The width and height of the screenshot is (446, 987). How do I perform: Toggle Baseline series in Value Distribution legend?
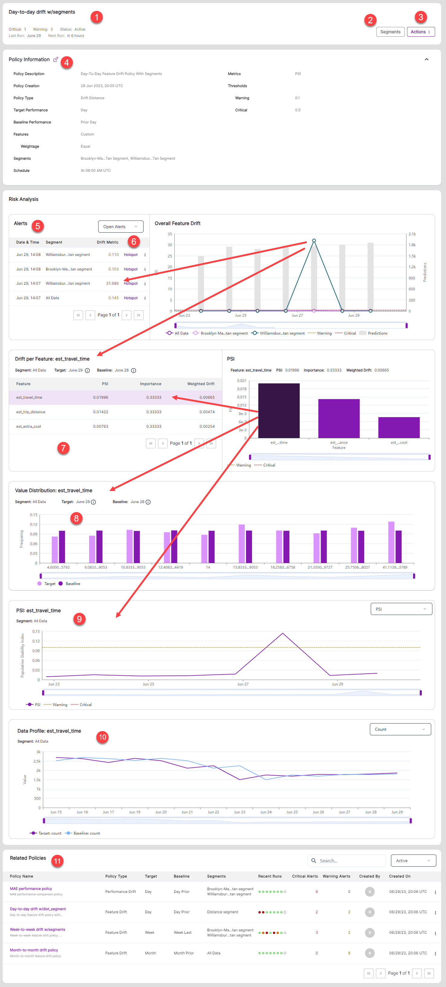[69, 583]
